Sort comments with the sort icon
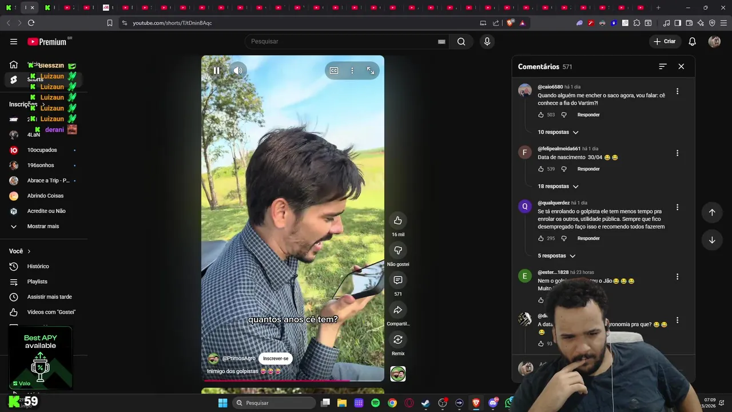This screenshot has height=412, width=732. [663, 66]
